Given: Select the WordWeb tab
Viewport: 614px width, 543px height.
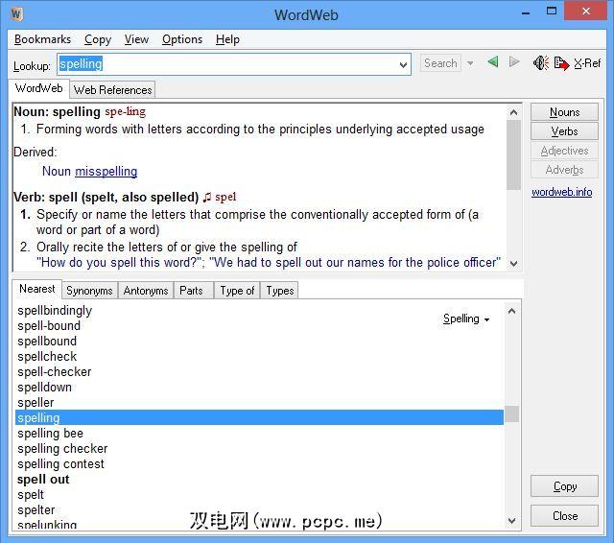Looking at the screenshot, I should (x=38, y=88).
